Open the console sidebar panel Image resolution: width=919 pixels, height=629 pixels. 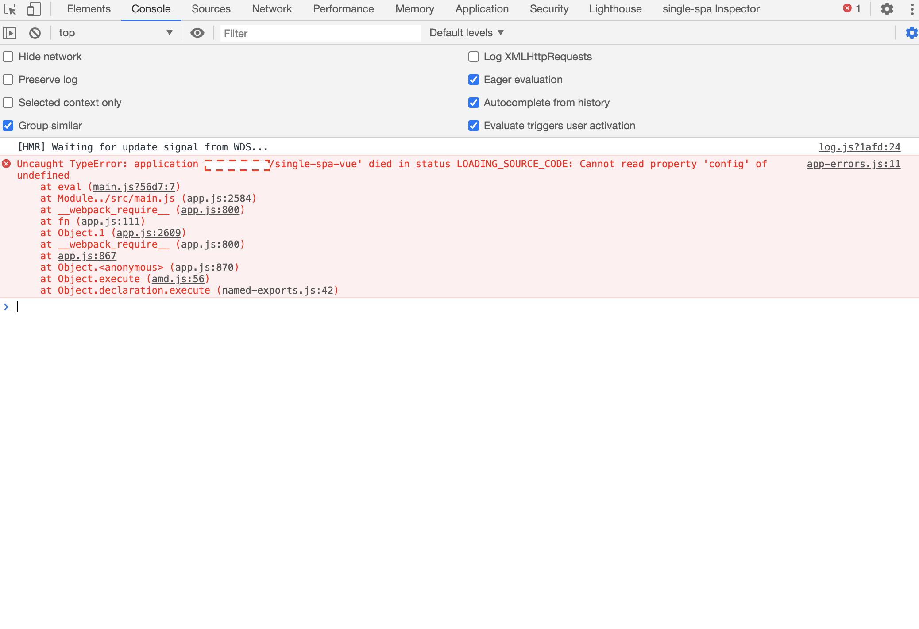pos(10,32)
